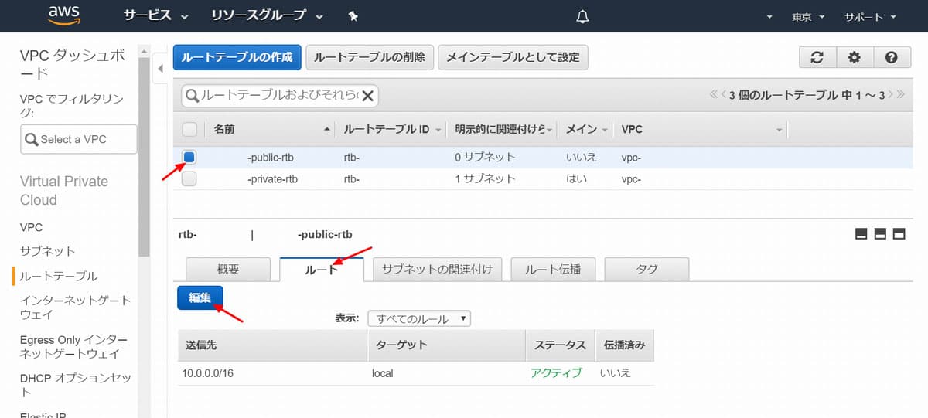The width and height of the screenshot is (928, 418).
Task: Open the サービス menu
Action: coord(155,16)
